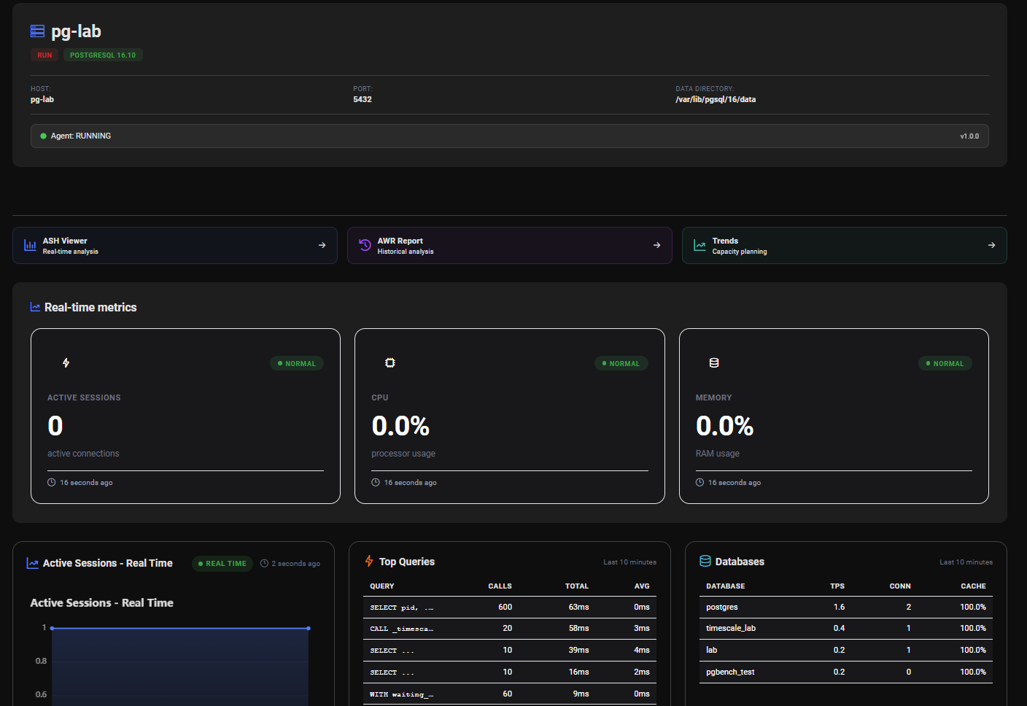Click the TPS column header
The height and width of the screenshot is (706, 1027).
(837, 586)
